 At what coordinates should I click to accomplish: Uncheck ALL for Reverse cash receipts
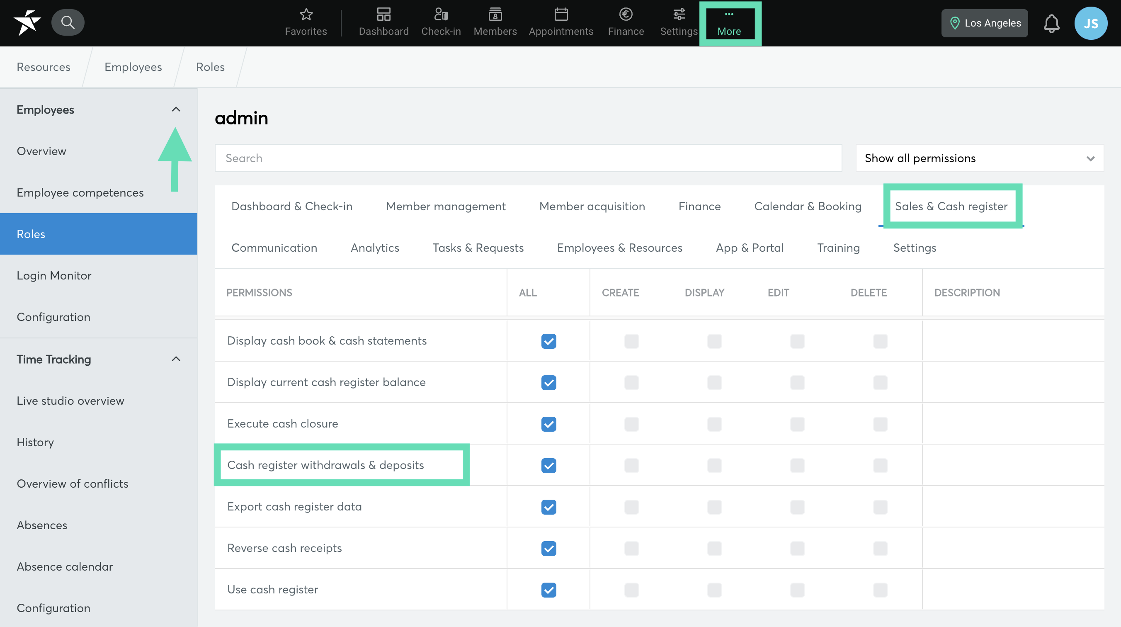click(548, 548)
